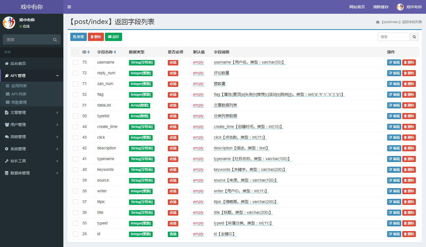Click the green 返回 button
The width and height of the screenshot is (426, 247).
(114, 37)
